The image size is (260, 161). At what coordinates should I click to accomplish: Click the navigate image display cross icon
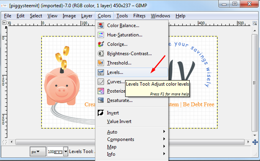255,142
